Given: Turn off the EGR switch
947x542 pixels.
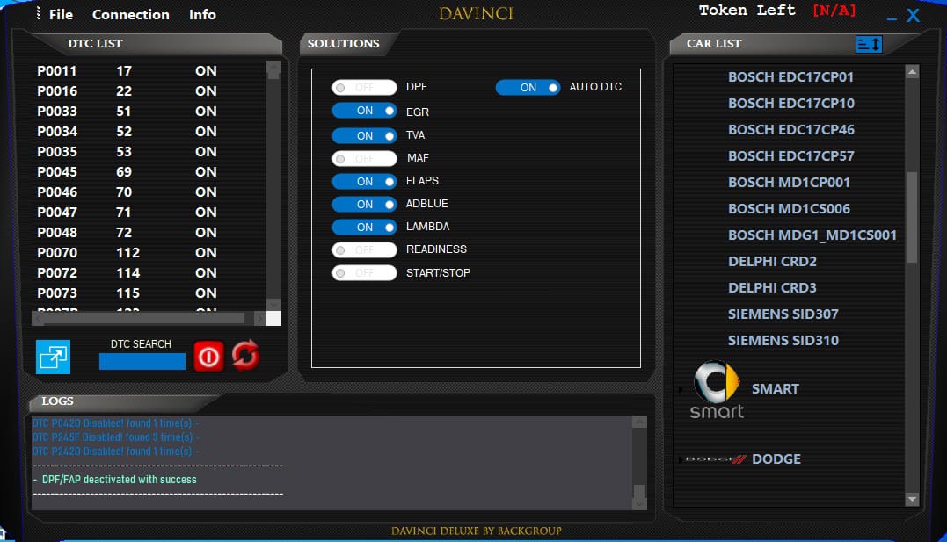Looking at the screenshot, I should tap(364, 111).
